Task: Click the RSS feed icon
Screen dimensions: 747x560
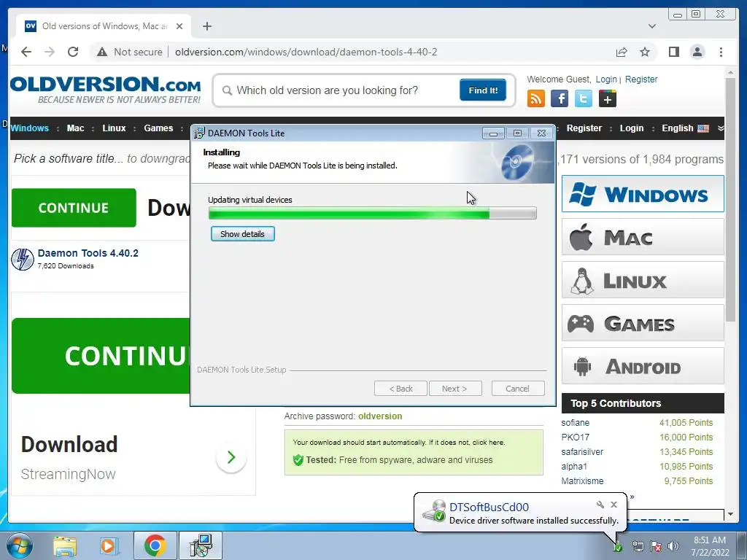Action: point(536,98)
